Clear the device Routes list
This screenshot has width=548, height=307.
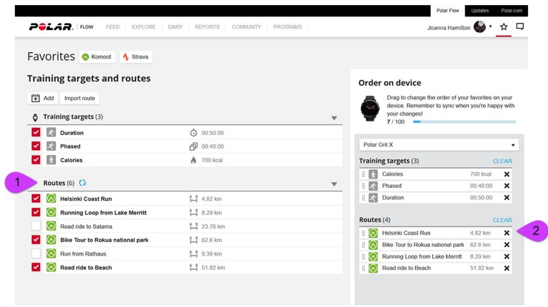502,220
